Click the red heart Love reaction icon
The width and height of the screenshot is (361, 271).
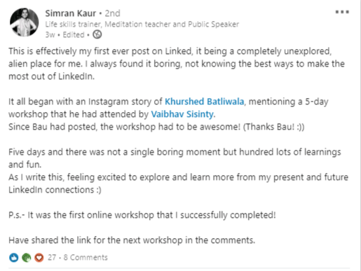[x=39, y=258]
